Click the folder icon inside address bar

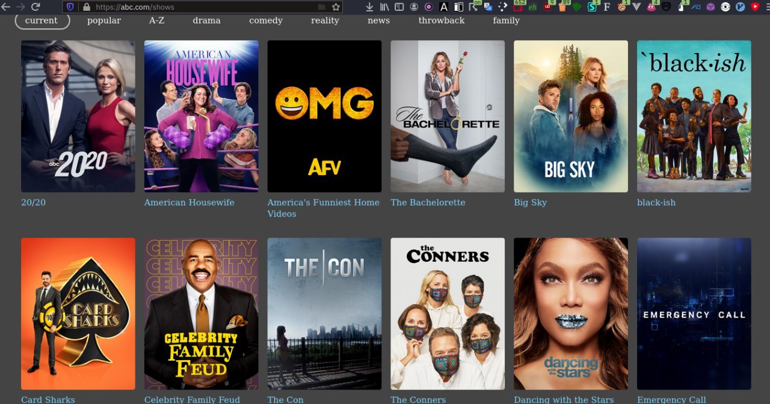[x=322, y=7]
